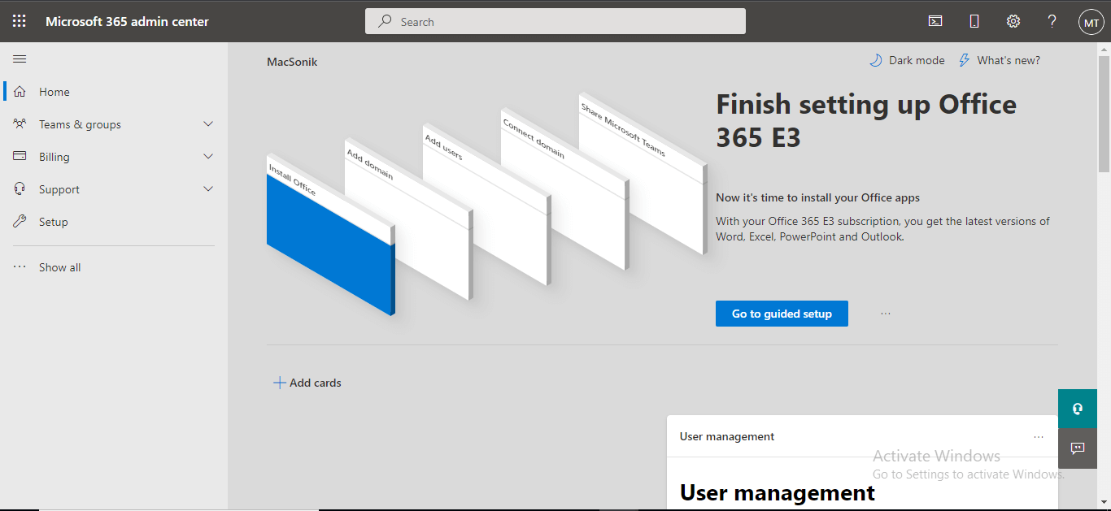Click Finish setting up Office 365 E3 heading
This screenshot has height=511, width=1111.
click(866, 120)
